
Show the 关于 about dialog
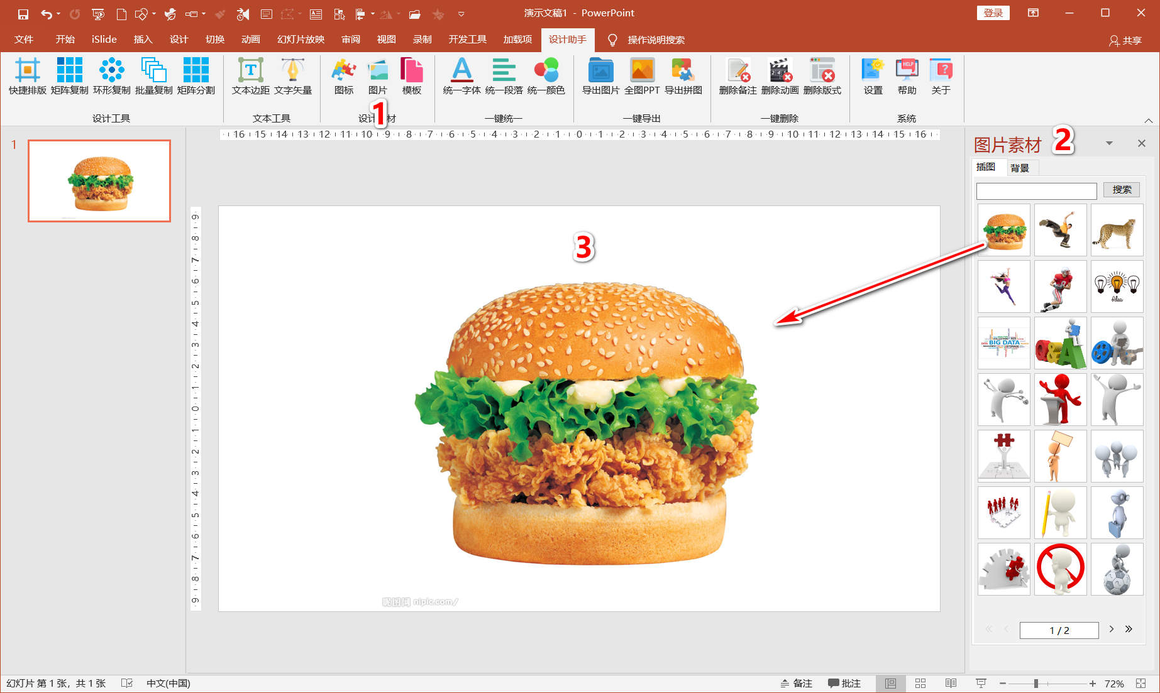941,76
